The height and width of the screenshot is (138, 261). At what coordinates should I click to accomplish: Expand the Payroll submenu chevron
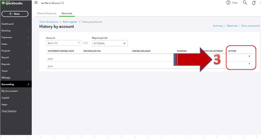click(x=28, y=57)
